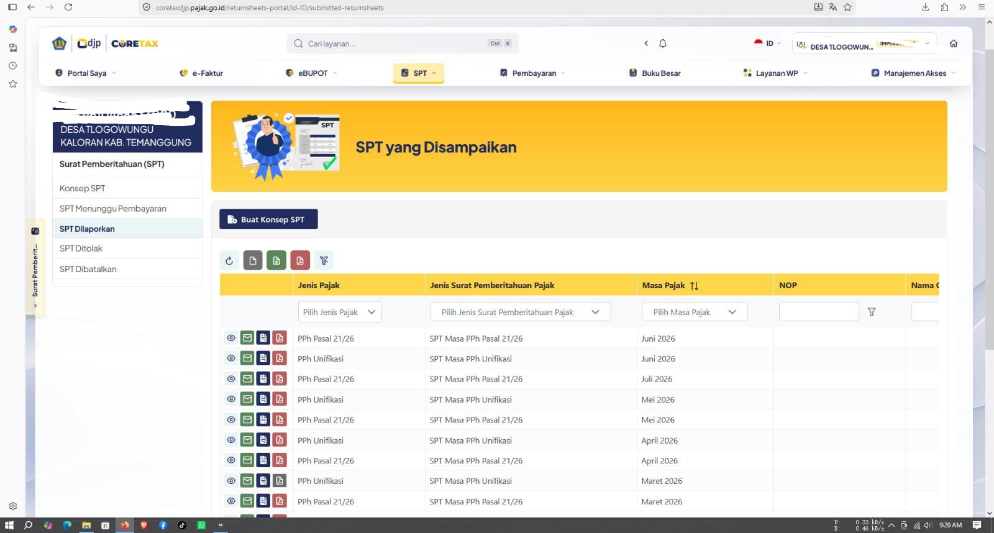Screen dimensions: 994x533
Task: Click Buat Konsep SPT button
Action: coord(268,219)
